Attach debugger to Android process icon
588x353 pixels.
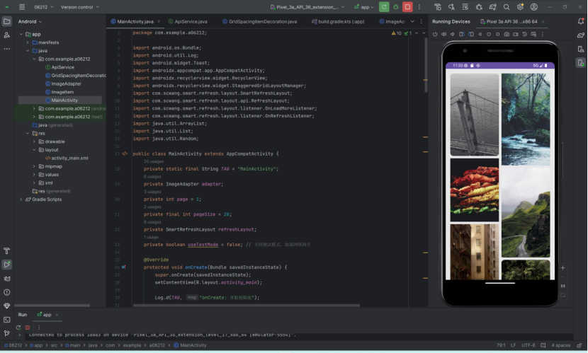tap(479, 7)
